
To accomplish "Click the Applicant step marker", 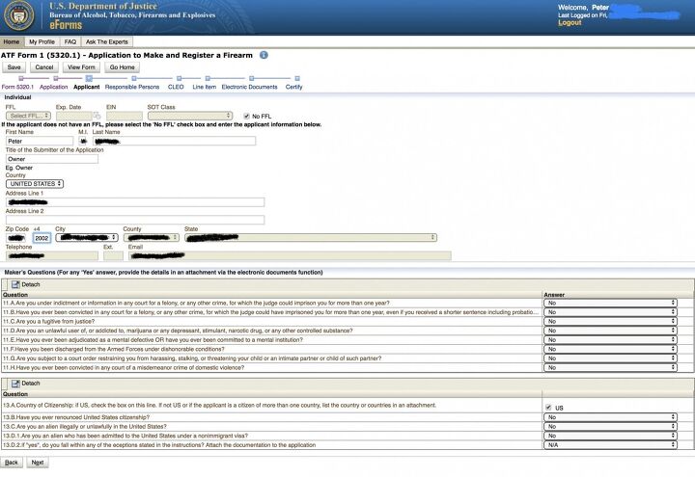I will [89, 79].
